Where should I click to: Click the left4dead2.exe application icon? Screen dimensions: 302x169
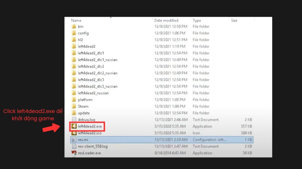tap(74, 126)
